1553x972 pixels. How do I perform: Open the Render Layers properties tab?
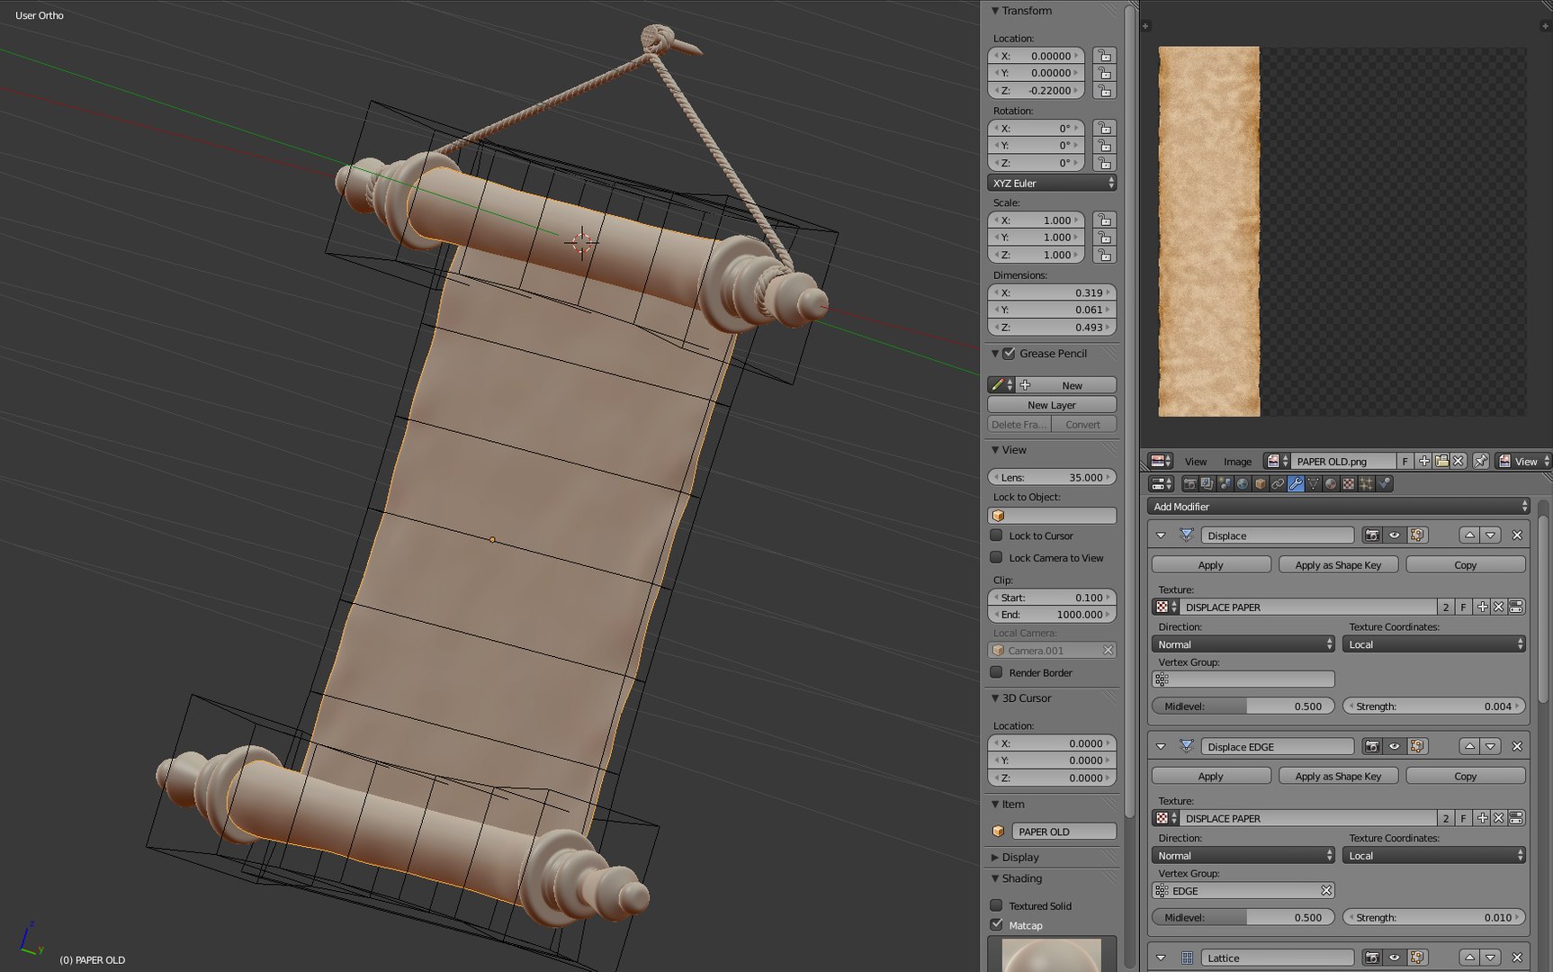pyautogui.click(x=1207, y=484)
